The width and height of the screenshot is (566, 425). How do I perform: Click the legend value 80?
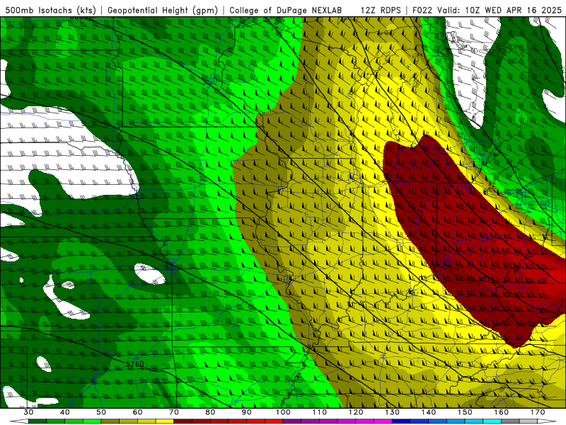(x=210, y=412)
